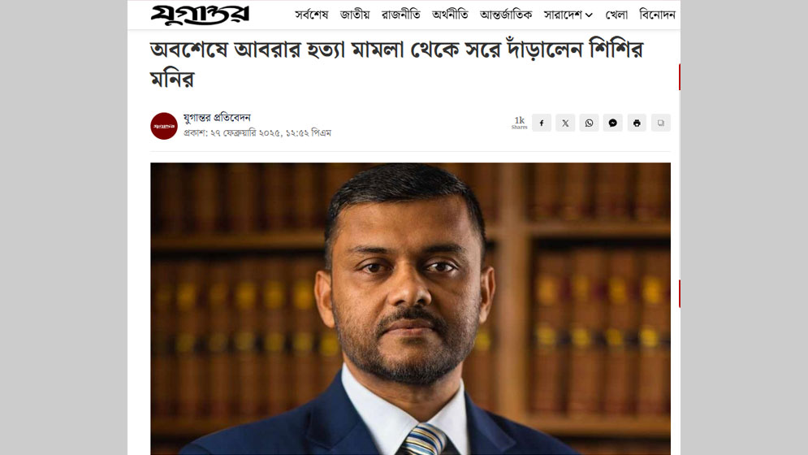
Task: Go to অর্থনীতি section
Action: (450, 15)
